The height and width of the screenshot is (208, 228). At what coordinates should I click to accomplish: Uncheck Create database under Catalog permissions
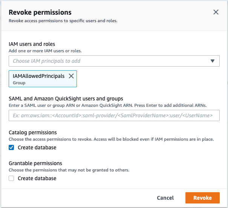tap(12, 148)
